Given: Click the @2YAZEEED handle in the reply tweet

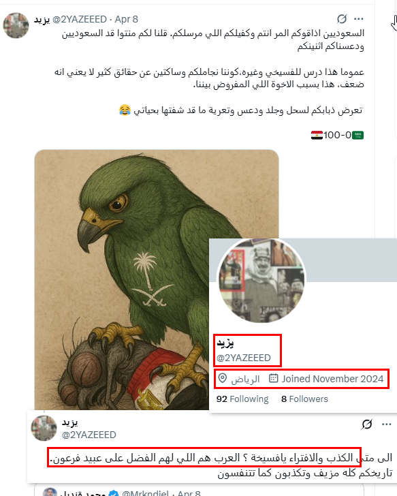Looking at the screenshot, I should point(89,435).
